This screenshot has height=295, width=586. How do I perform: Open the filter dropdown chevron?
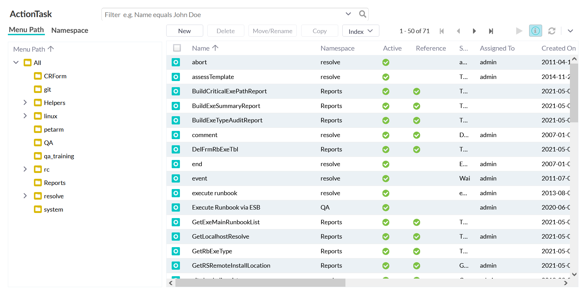[348, 14]
